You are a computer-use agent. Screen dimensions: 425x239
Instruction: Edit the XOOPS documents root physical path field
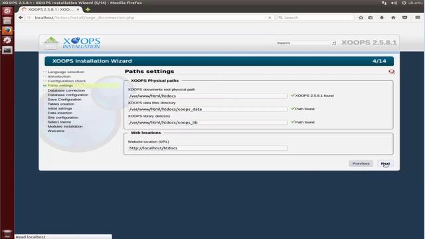tap(207, 96)
